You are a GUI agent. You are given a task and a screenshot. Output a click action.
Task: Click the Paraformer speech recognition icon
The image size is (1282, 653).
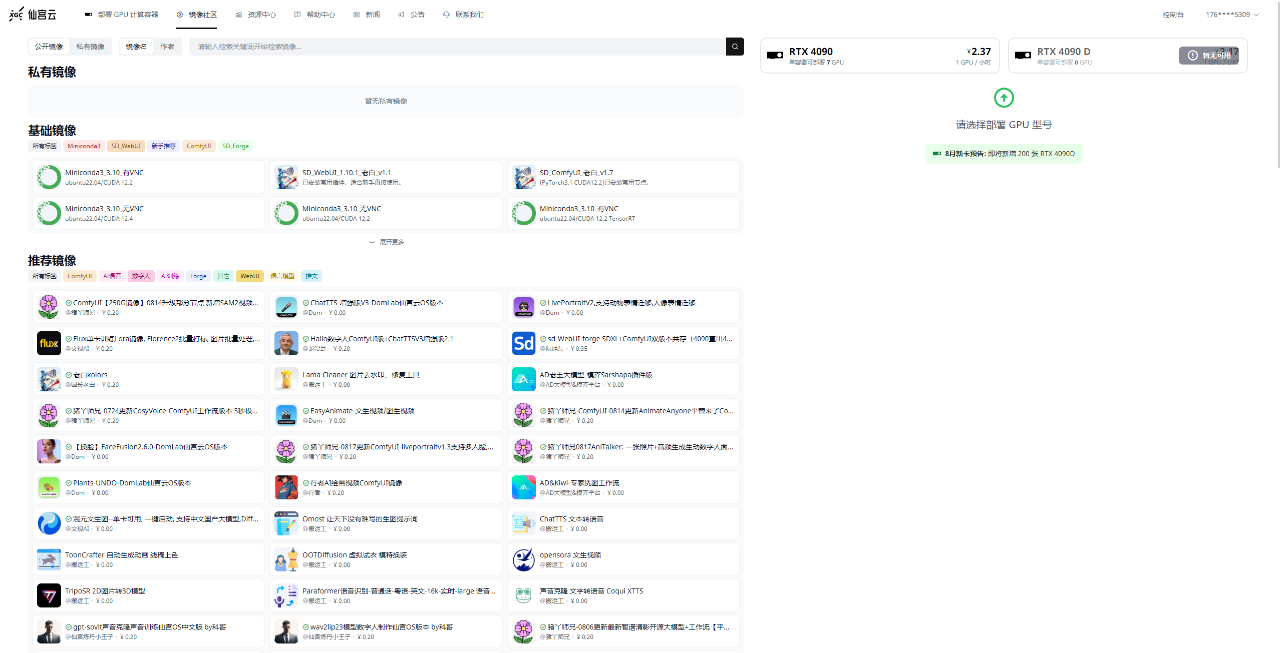click(x=286, y=595)
